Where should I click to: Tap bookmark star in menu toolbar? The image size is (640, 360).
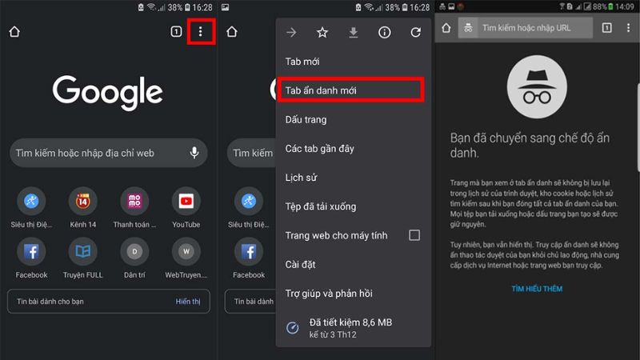(322, 32)
